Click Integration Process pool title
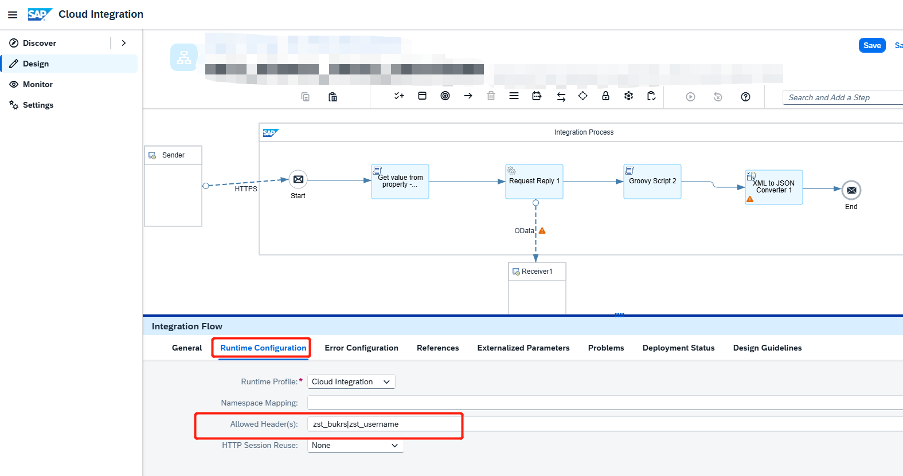Viewport: 903px width, 476px height. (584, 132)
